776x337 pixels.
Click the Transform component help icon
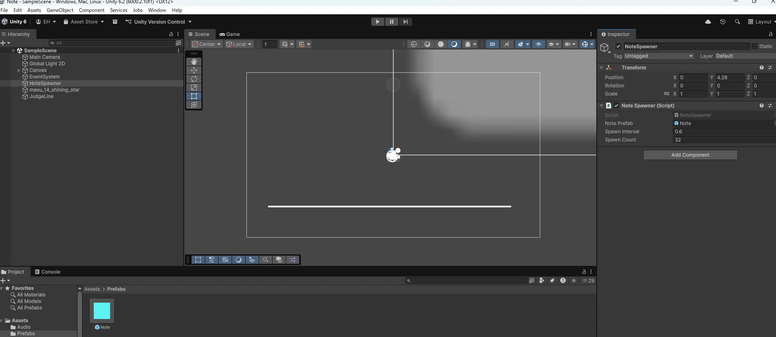pos(762,67)
